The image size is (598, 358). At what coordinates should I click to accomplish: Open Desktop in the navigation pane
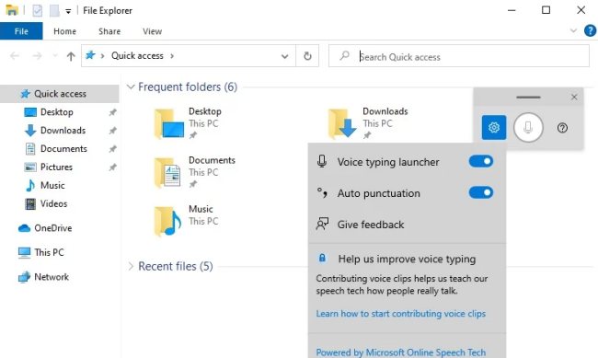[x=57, y=112]
